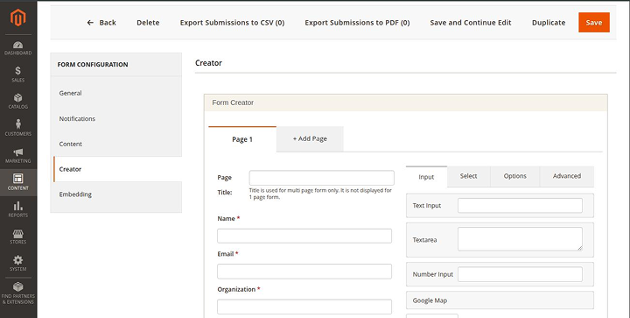This screenshot has width=630, height=318.
Task: Go Back using the arrow button
Action: click(x=101, y=23)
